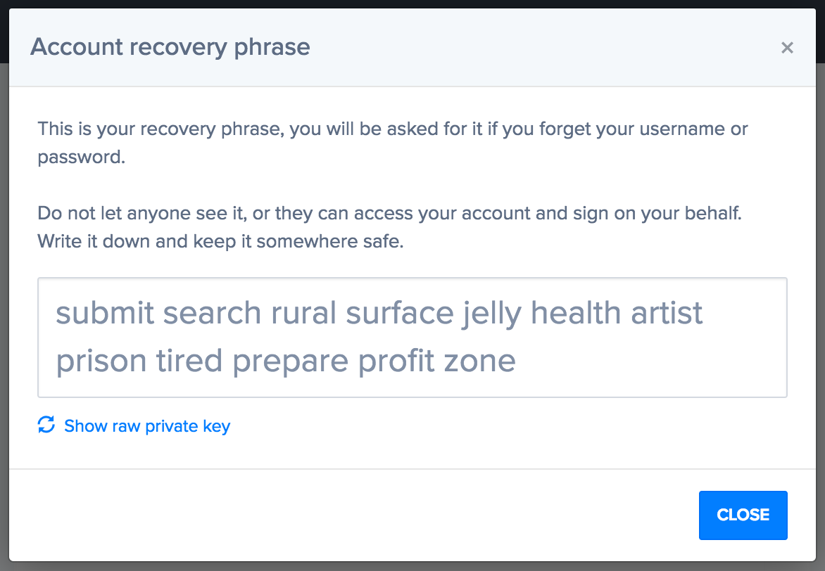Click the word 'rural' in the phrase

click(x=303, y=313)
